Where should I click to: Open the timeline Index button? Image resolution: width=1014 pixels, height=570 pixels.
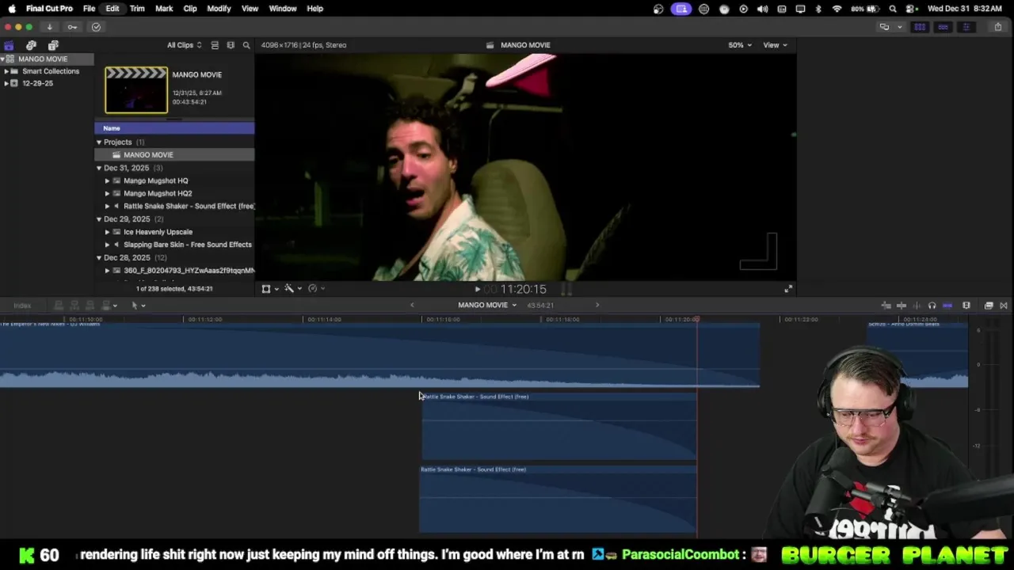click(22, 306)
